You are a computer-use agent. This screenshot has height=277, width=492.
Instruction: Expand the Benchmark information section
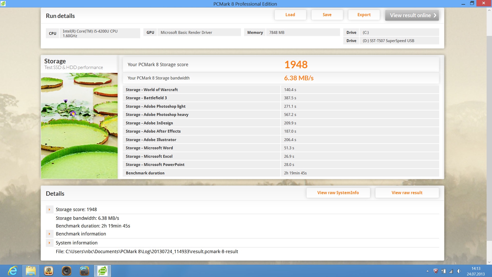(x=49, y=234)
